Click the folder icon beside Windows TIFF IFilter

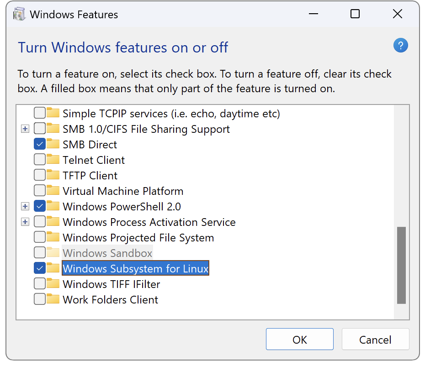[53, 283]
